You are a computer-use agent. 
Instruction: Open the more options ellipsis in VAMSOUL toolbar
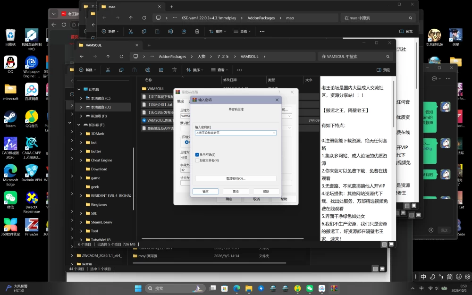pos(239,70)
